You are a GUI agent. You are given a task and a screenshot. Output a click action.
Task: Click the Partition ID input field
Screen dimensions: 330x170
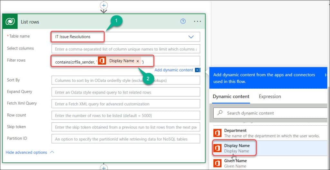coord(126,139)
